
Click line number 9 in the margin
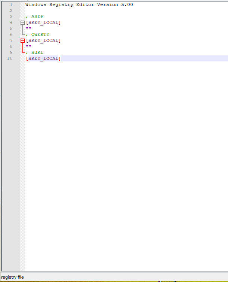pos(11,52)
